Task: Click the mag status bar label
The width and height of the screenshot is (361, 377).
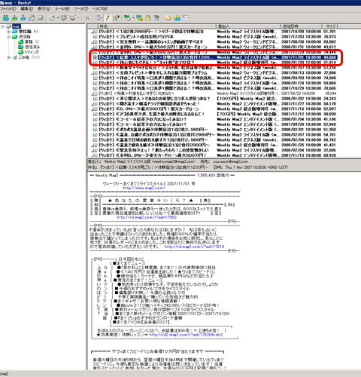Action: [x=5, y=374]
